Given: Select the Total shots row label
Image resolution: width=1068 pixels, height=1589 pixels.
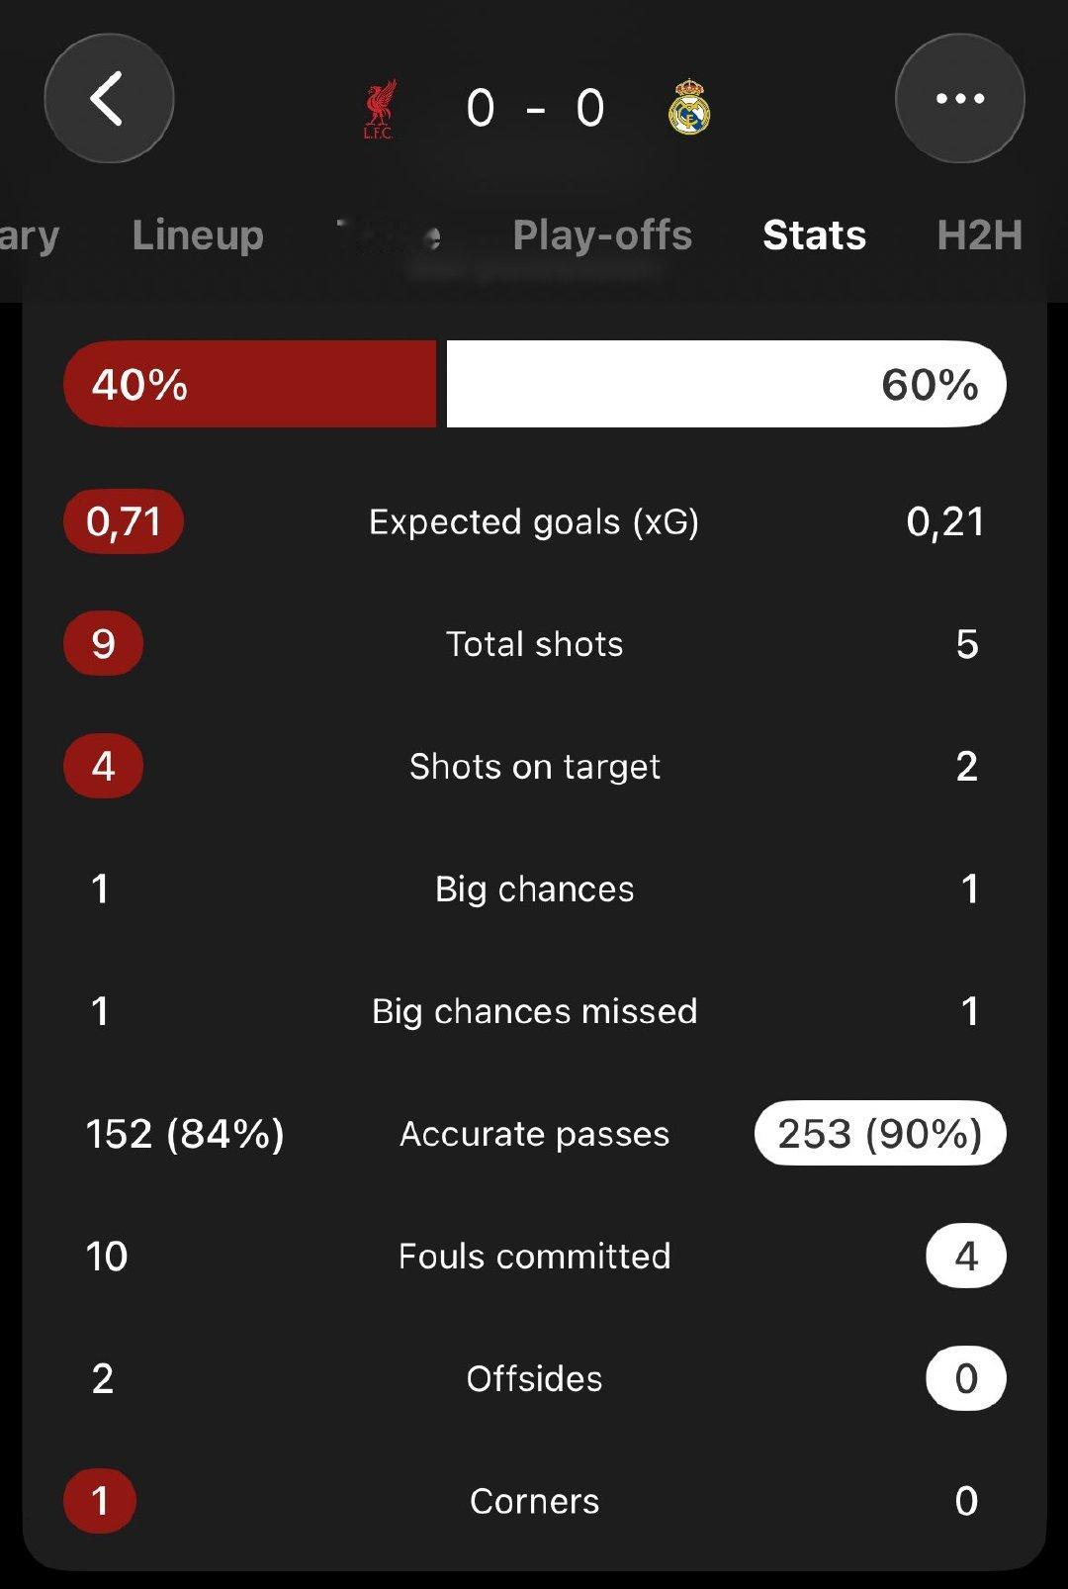Looking at the screenshot, I should pos(534,644).
